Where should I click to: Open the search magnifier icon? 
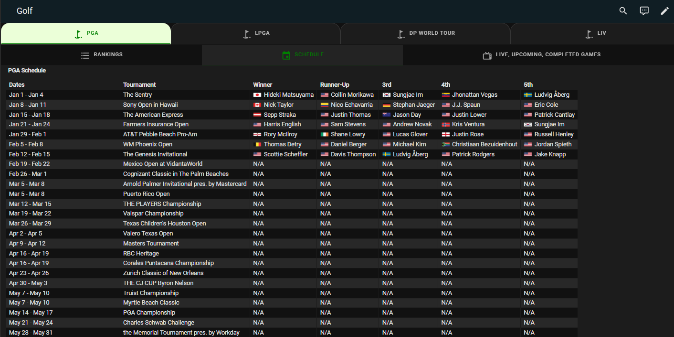click(x=623, y=11)
